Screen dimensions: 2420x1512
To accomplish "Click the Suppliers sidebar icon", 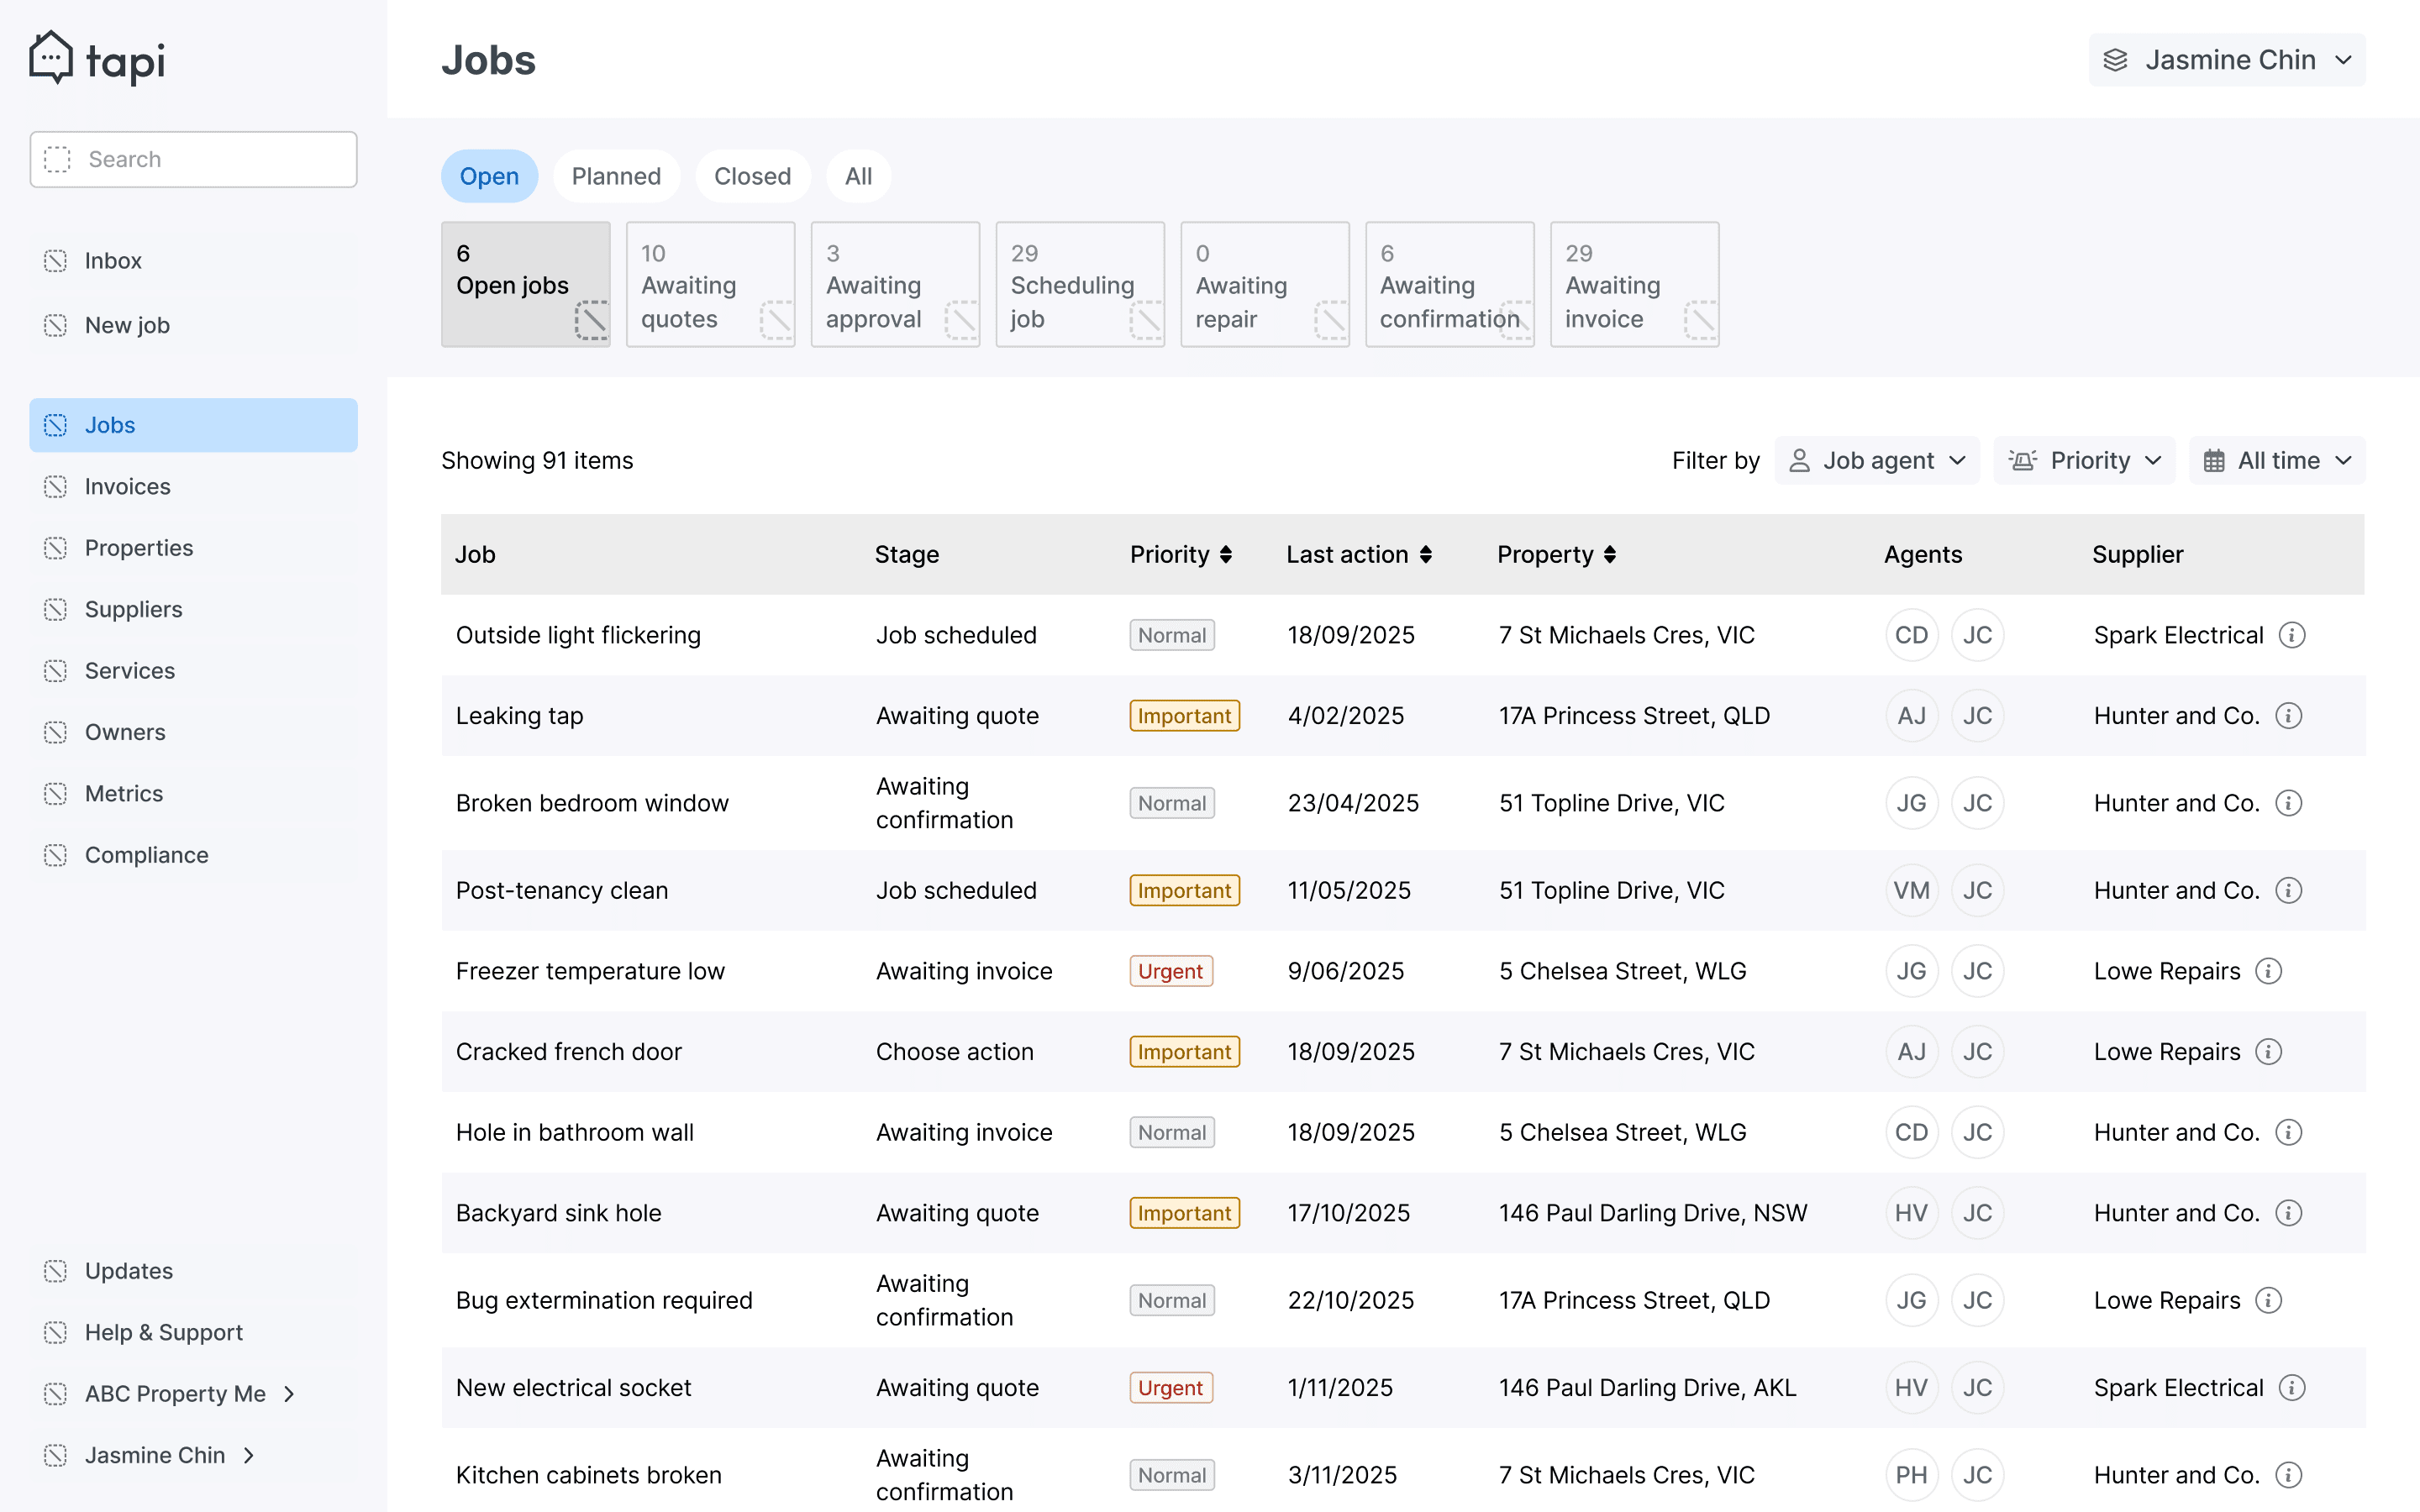I will [56, 610].
